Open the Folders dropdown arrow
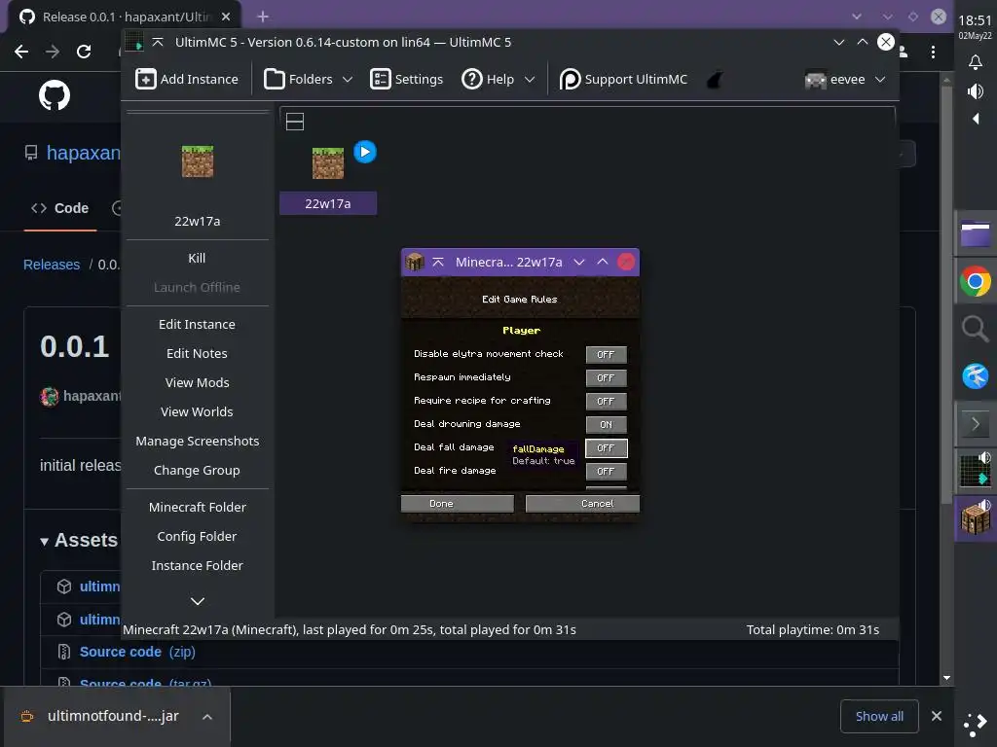The image size is (997, 747). coord(348,80)
